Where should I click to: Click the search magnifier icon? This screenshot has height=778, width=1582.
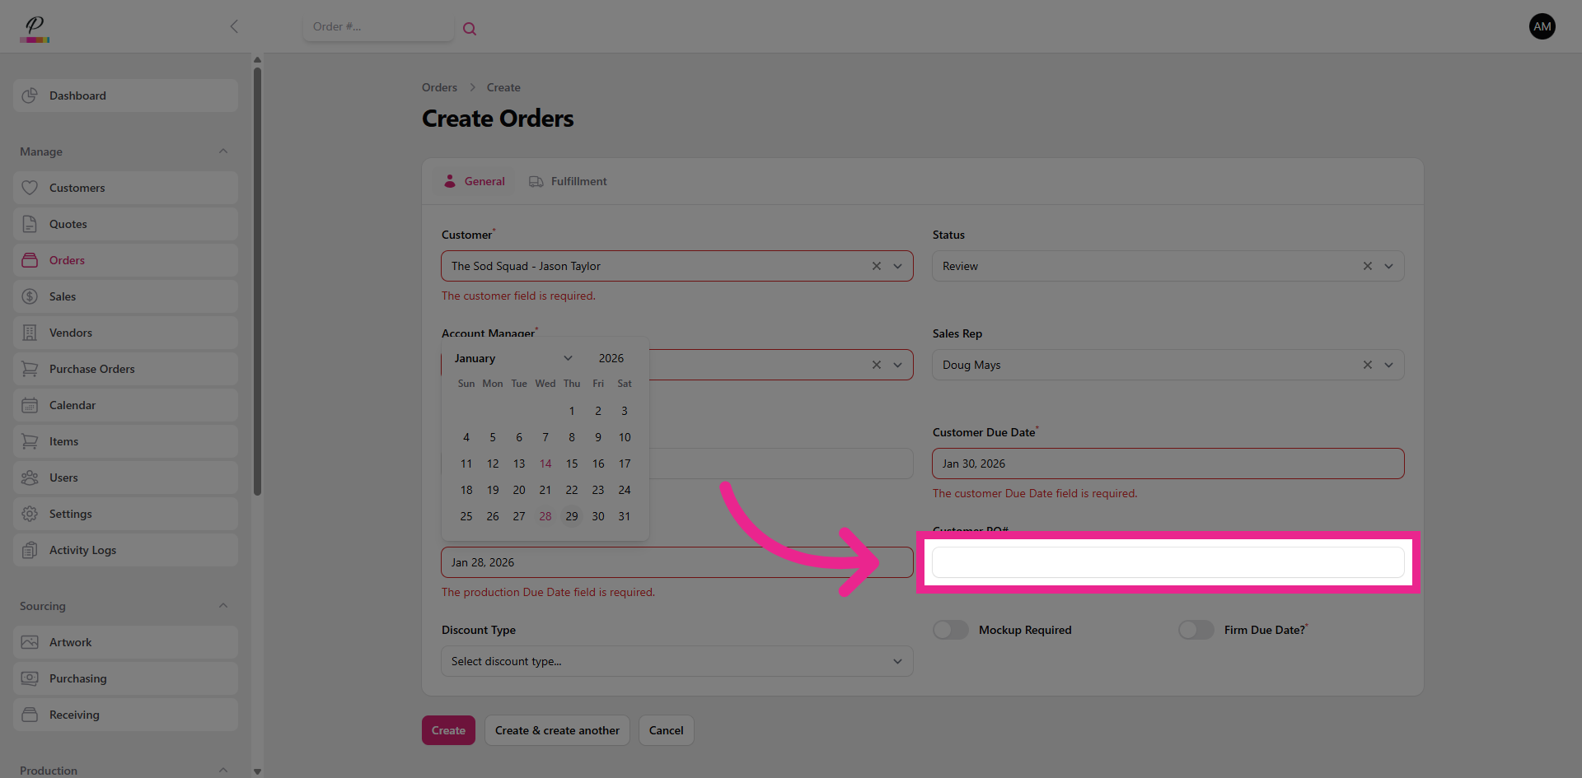click(470, 29)
